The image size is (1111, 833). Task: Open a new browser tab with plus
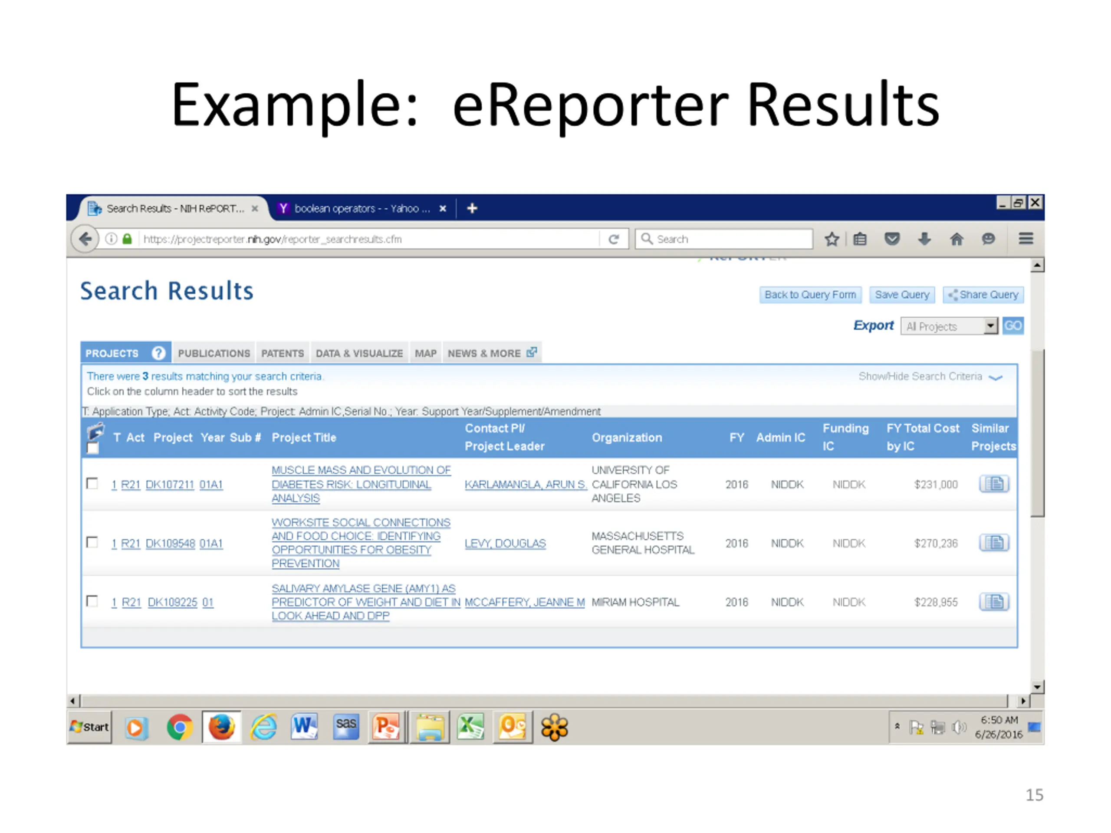(x=472, y=208)
